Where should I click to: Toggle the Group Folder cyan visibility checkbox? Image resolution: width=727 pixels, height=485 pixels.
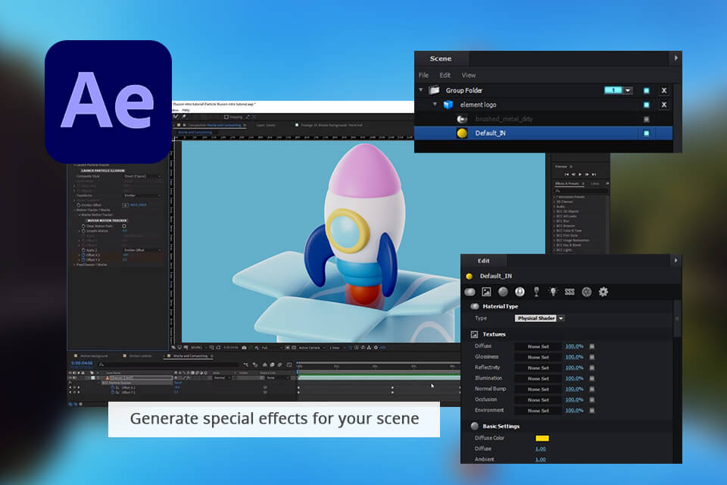tap(646, 90)
